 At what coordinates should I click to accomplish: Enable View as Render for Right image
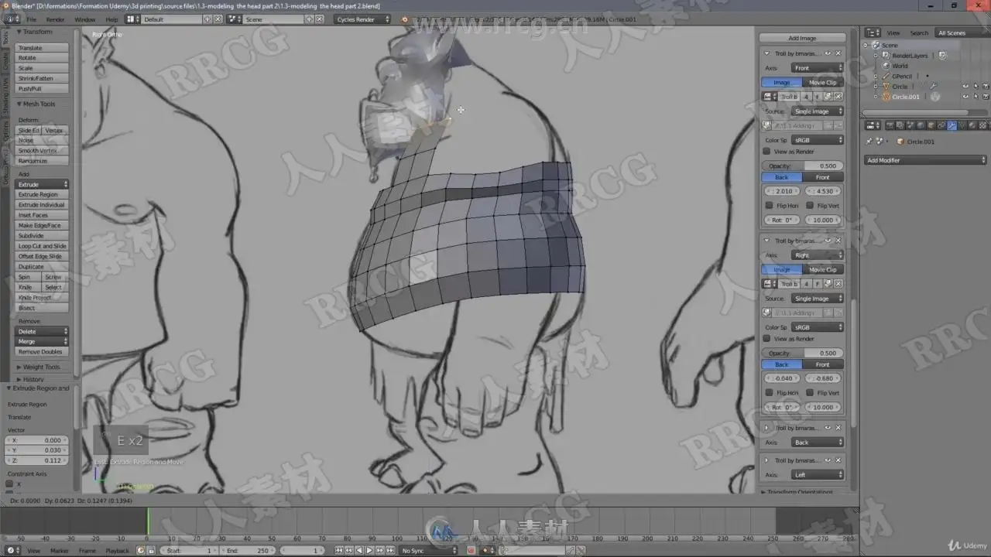[x=767, y=339]
